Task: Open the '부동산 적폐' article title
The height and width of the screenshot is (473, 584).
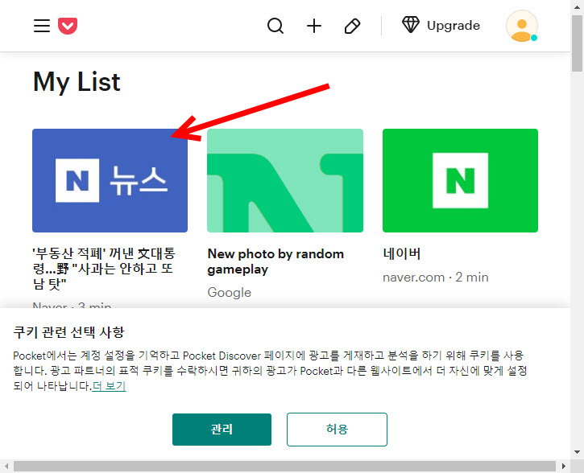Action: pos(104,269)
